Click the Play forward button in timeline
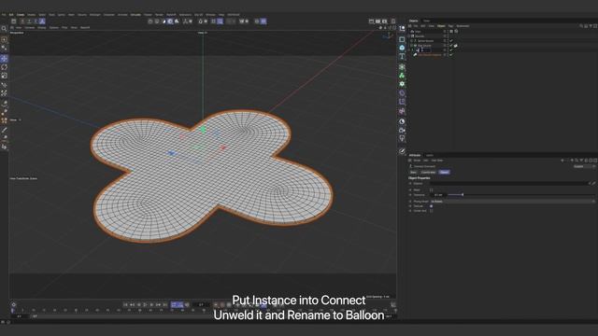This screenshot has width=598, height=336. coord(145,305)
